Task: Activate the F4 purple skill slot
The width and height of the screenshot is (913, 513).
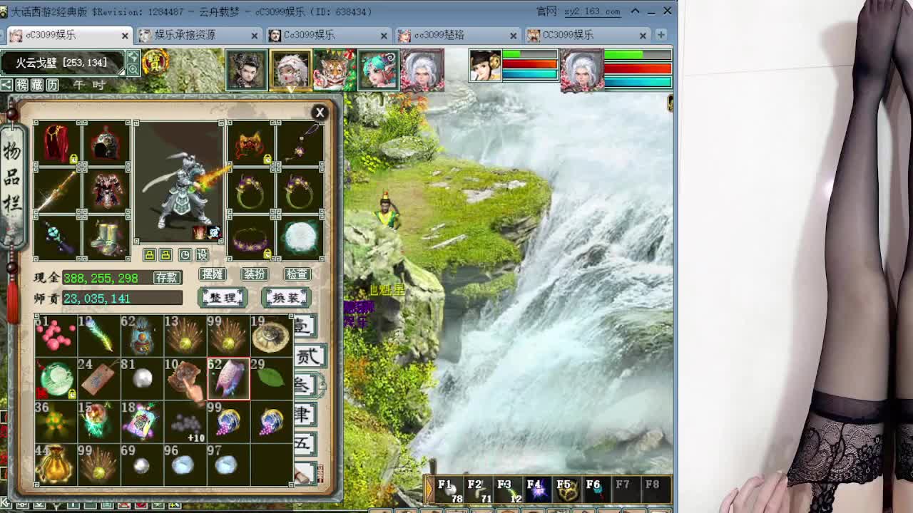Action: point(537,490)
